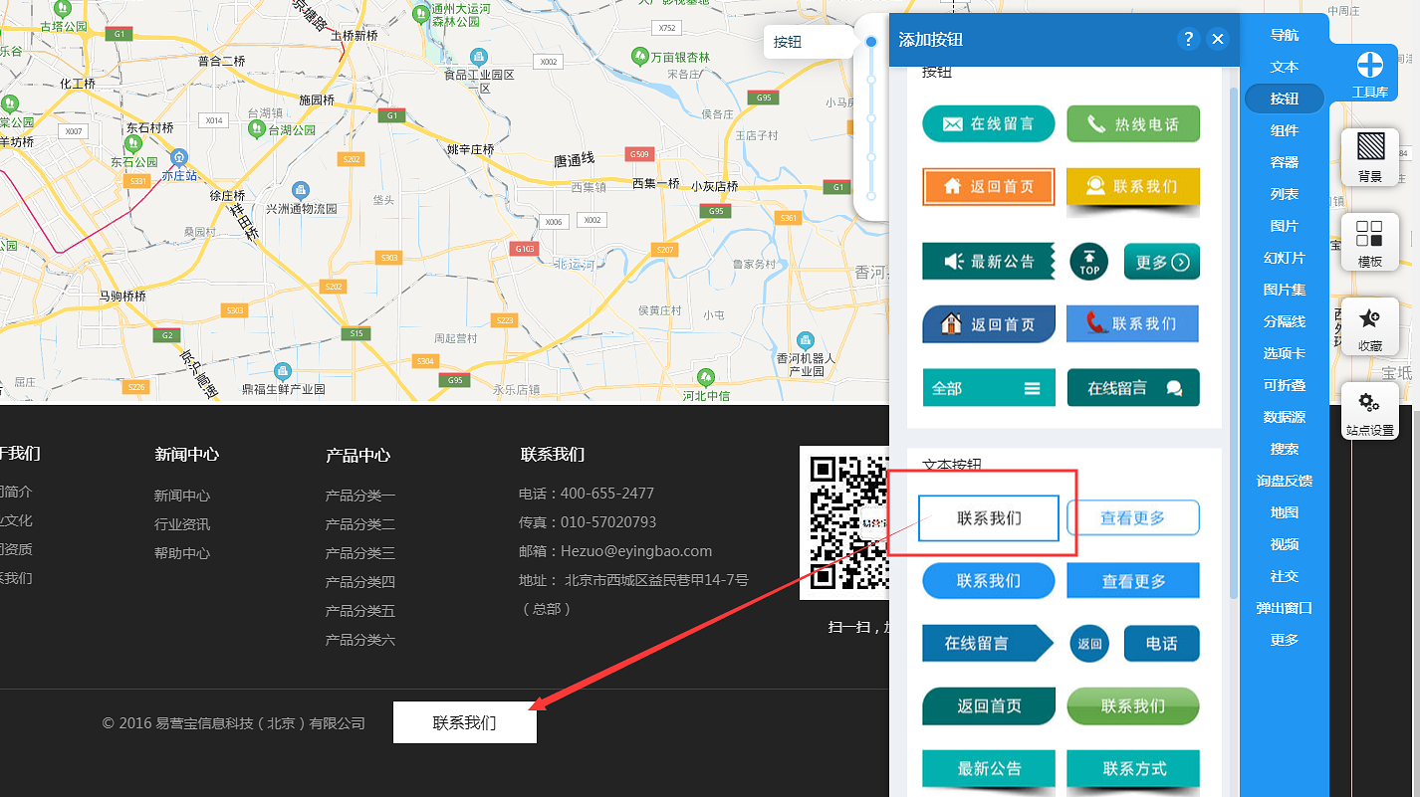Open the 工具库 plus icon
The image size is (1420, 797).
[x=1370, y=66]
